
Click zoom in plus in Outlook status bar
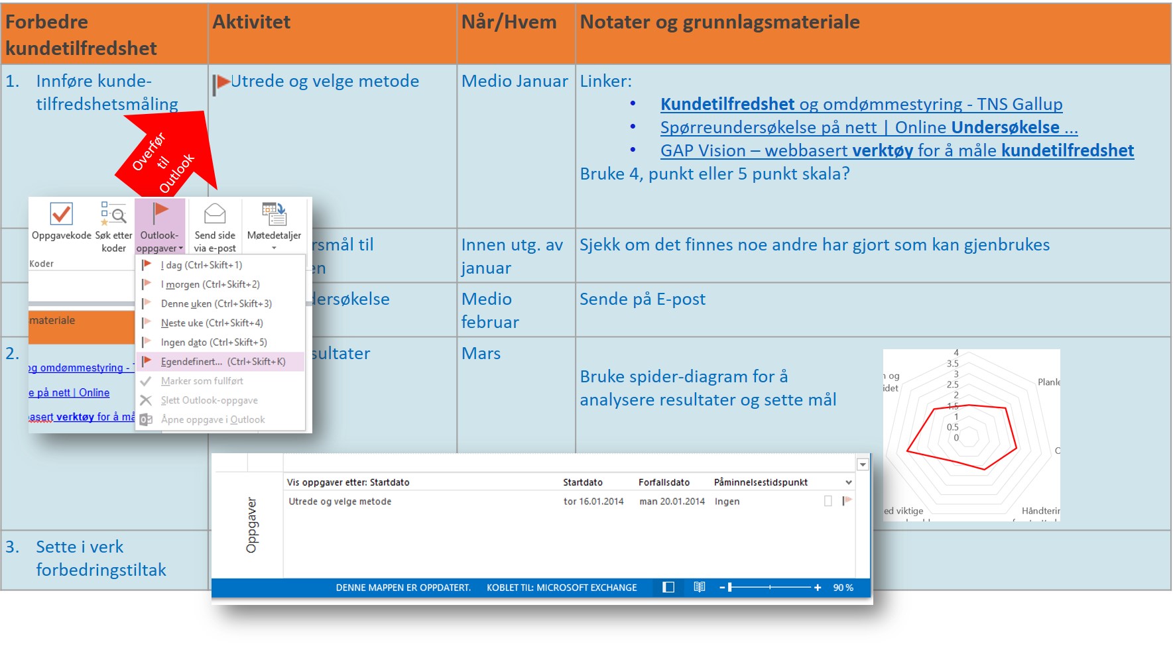(x=818, y=588)
